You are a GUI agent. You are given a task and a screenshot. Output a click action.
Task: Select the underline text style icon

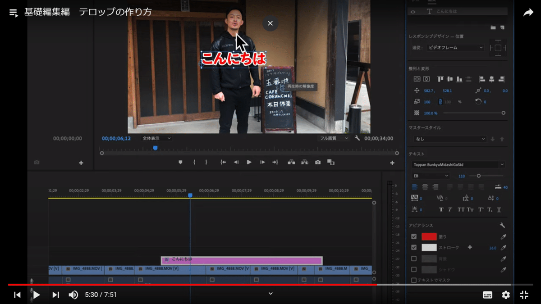coord(499,210)
